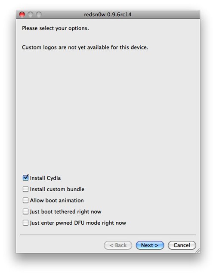216x275 pixels.
Task: Enable the Install custom bundle checkbox
Action: [x=25, y=189]
